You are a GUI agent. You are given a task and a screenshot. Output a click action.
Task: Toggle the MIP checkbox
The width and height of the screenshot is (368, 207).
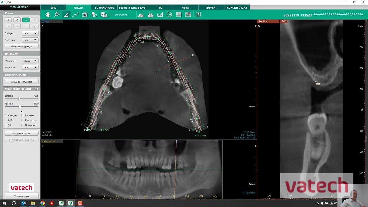click(6, 120)
